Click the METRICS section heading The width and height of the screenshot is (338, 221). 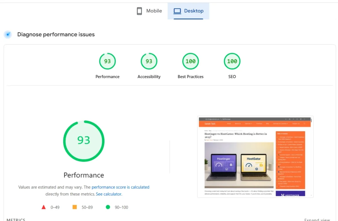tap(16, 219)
